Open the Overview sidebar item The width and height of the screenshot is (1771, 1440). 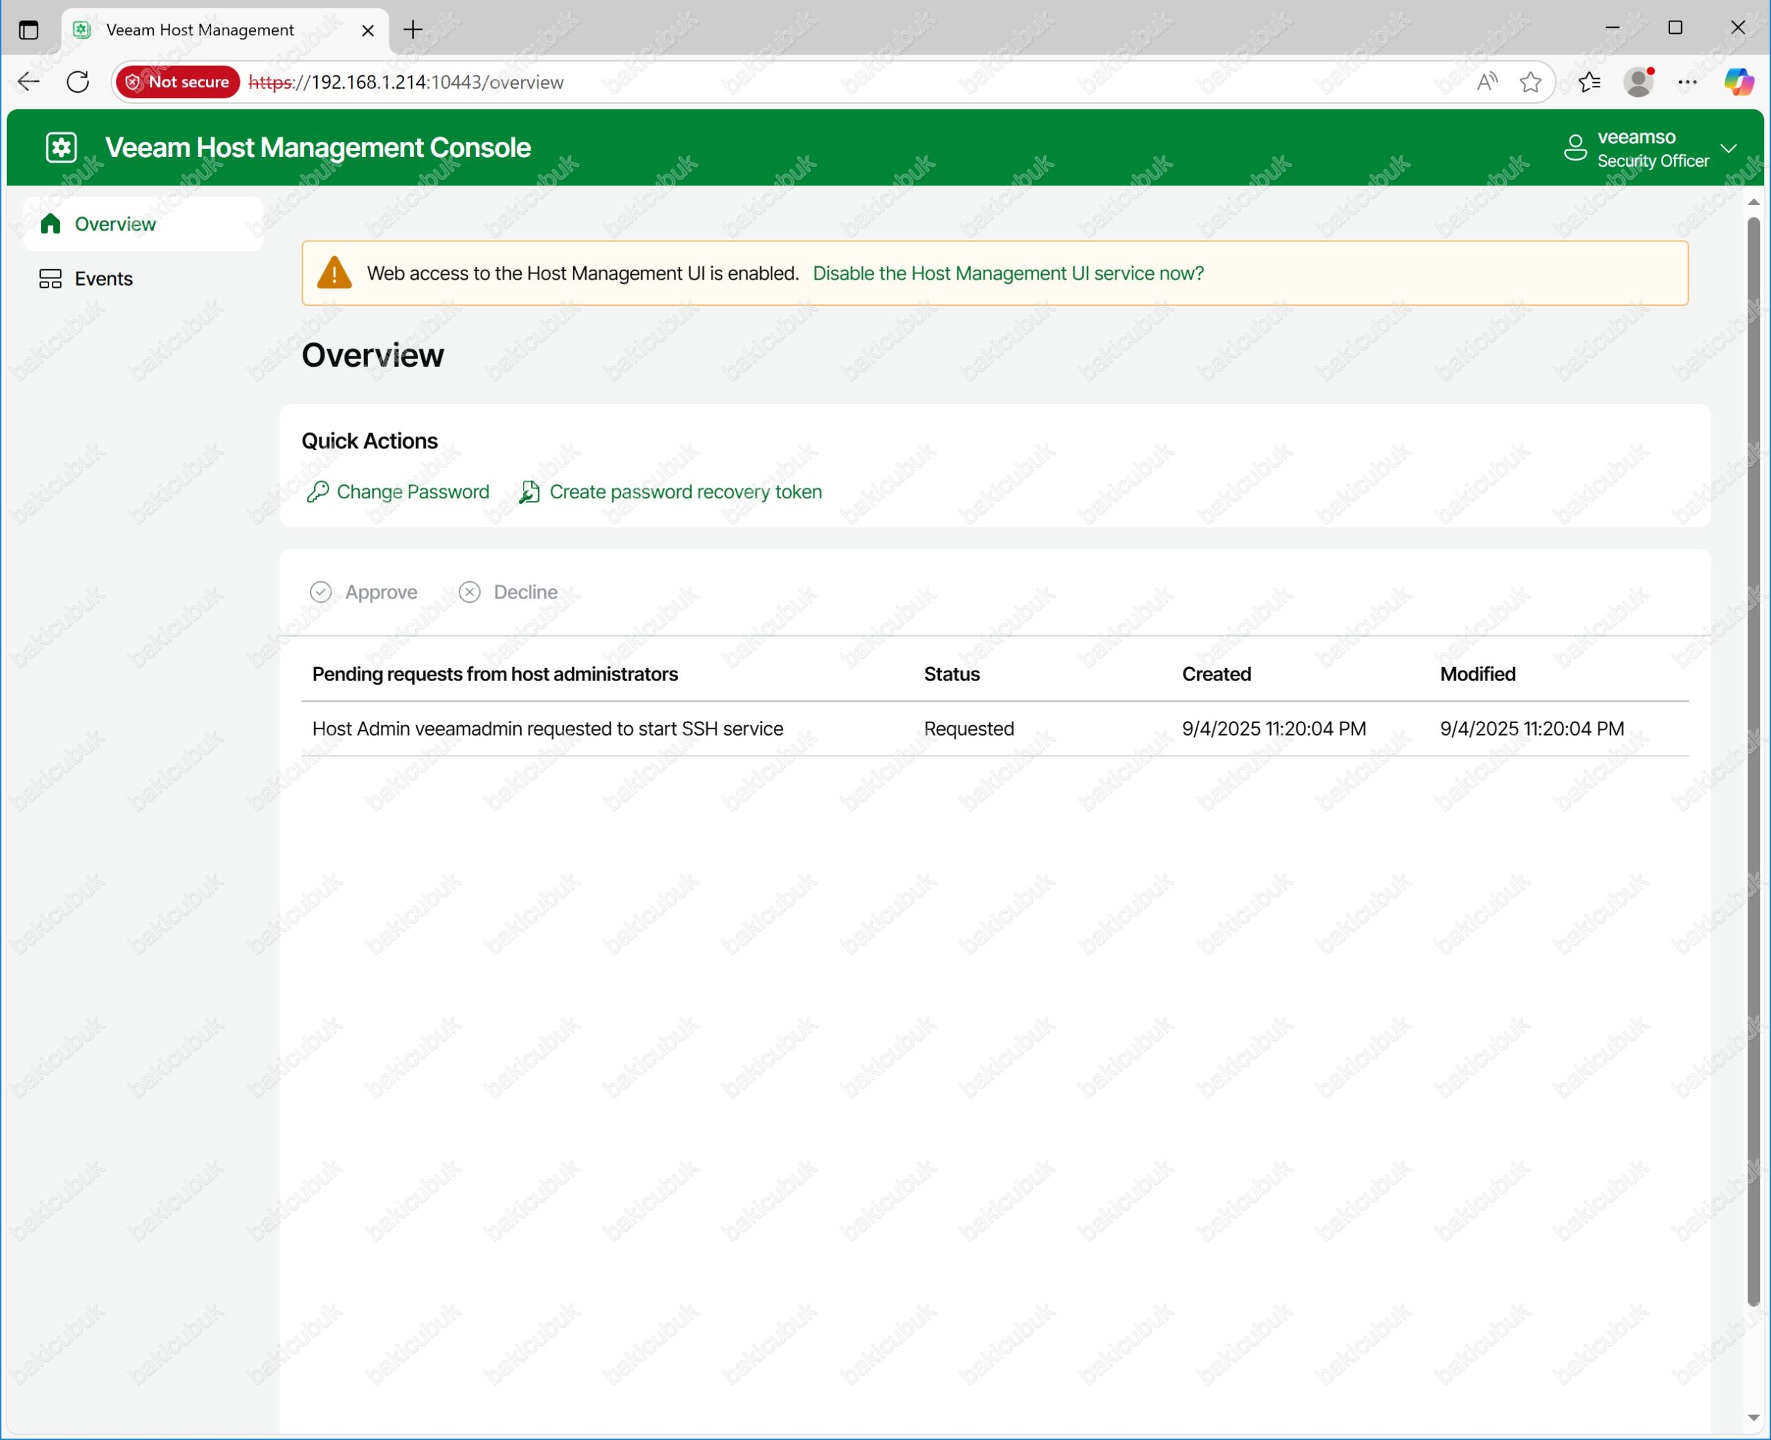pyautogui.click(x=143, y=224)
